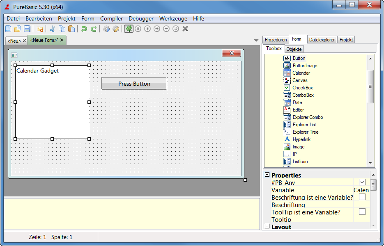Viewport: 384px width, 246px height.
Task: Click the red close button of the designed form
Action: 232,53
